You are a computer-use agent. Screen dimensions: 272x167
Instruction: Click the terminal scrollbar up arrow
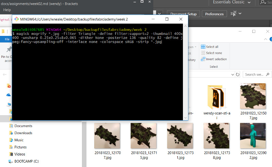click(185, 26)
